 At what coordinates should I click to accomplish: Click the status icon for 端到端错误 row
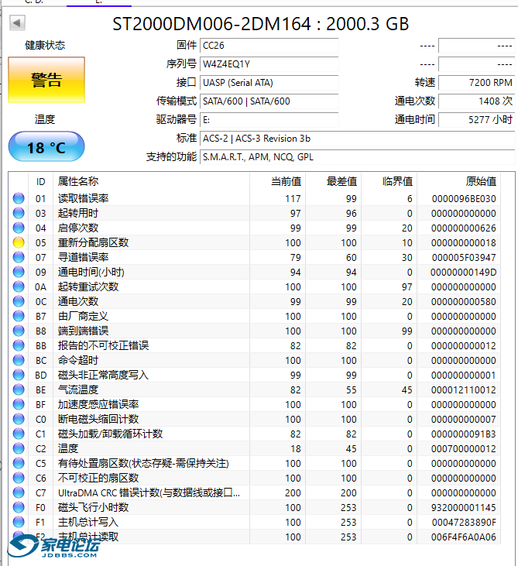point(19,331)
